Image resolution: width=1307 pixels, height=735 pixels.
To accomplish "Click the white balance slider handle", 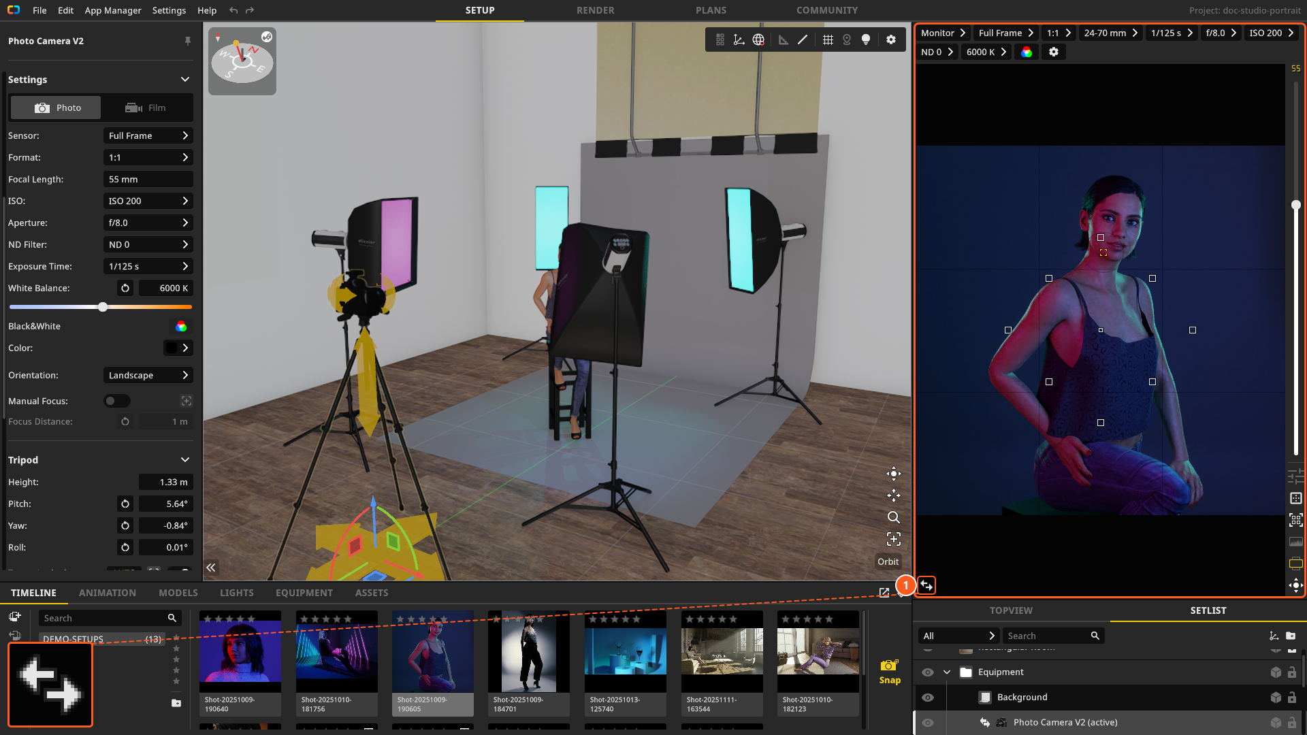I will pos(103,308).
